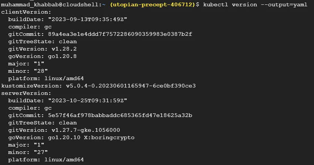
Task: Click the gitCommit hash starting with 5e57f46a
Action: (120, 115)
